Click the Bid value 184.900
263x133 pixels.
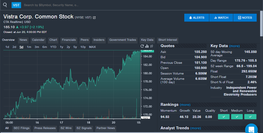click(x=200, y=57)
